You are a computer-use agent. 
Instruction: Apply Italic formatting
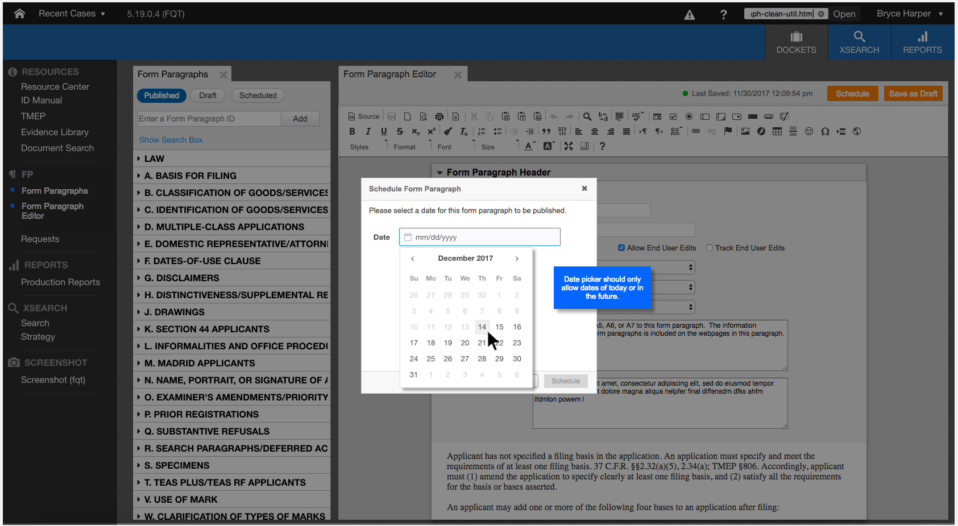pyautogui.click(x=368, y=131)
